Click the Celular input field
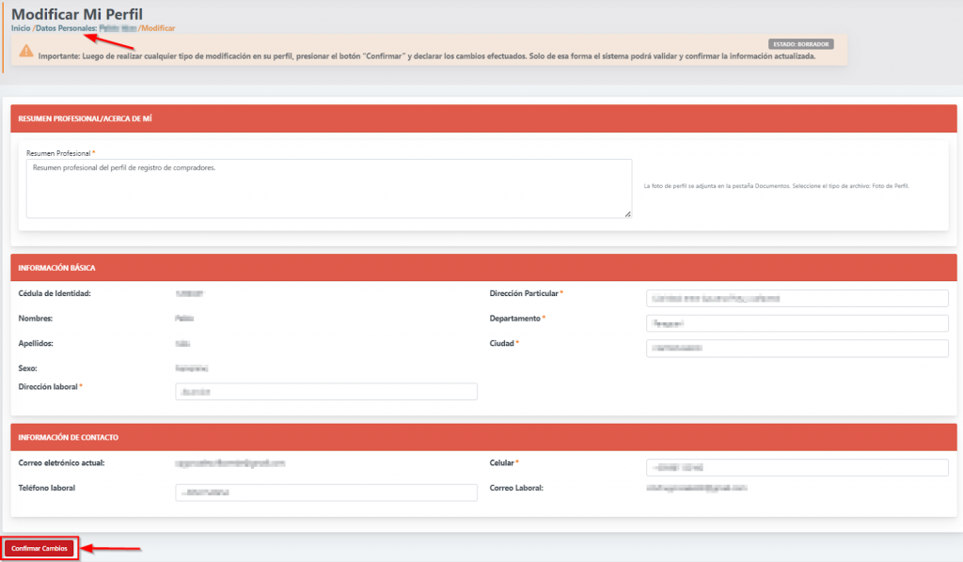963x562 pixels. pos(797,467)
